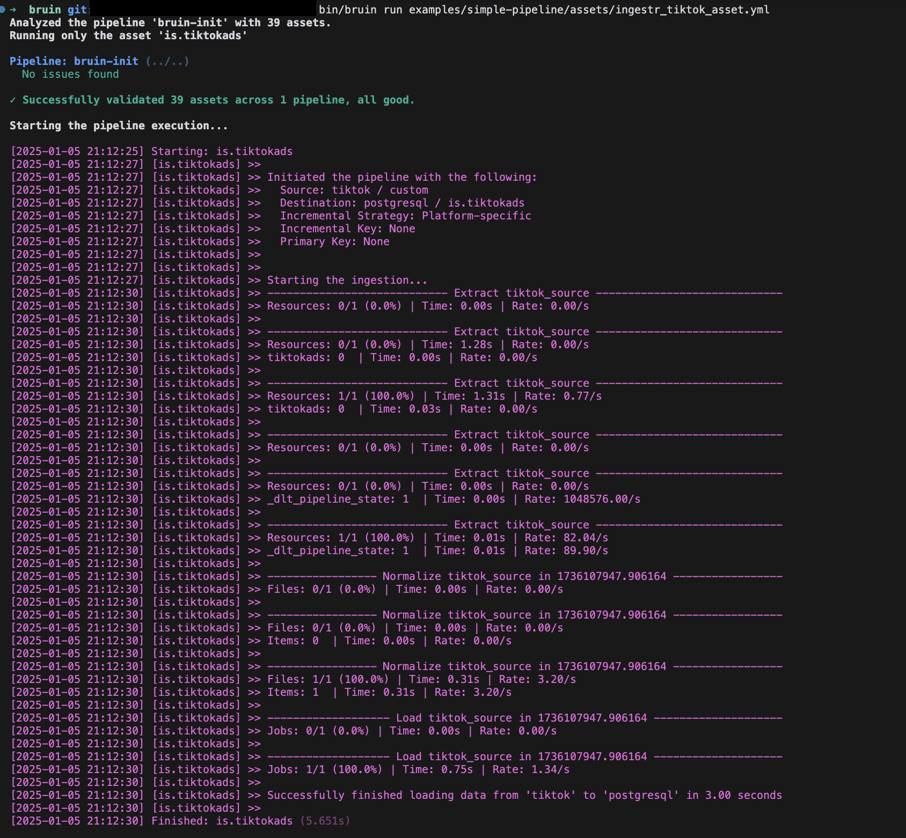This screenshot has width=906, height=838.
Task: Click the blue prompt dot before bruin
Action: click(x=3, y=10)
